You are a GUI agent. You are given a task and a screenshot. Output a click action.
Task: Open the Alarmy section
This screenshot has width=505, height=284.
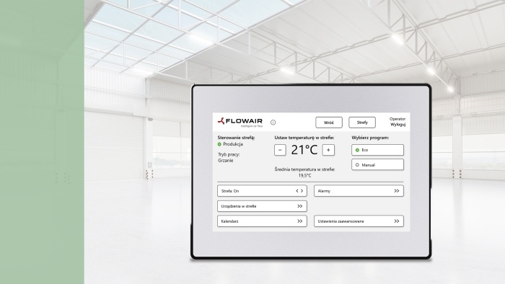pyautogui.click(x=359, y=191)
